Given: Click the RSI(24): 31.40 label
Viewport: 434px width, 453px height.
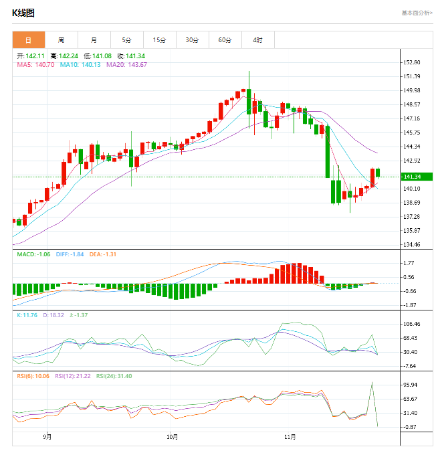Looking at the screenshot, I should (114, 377).
